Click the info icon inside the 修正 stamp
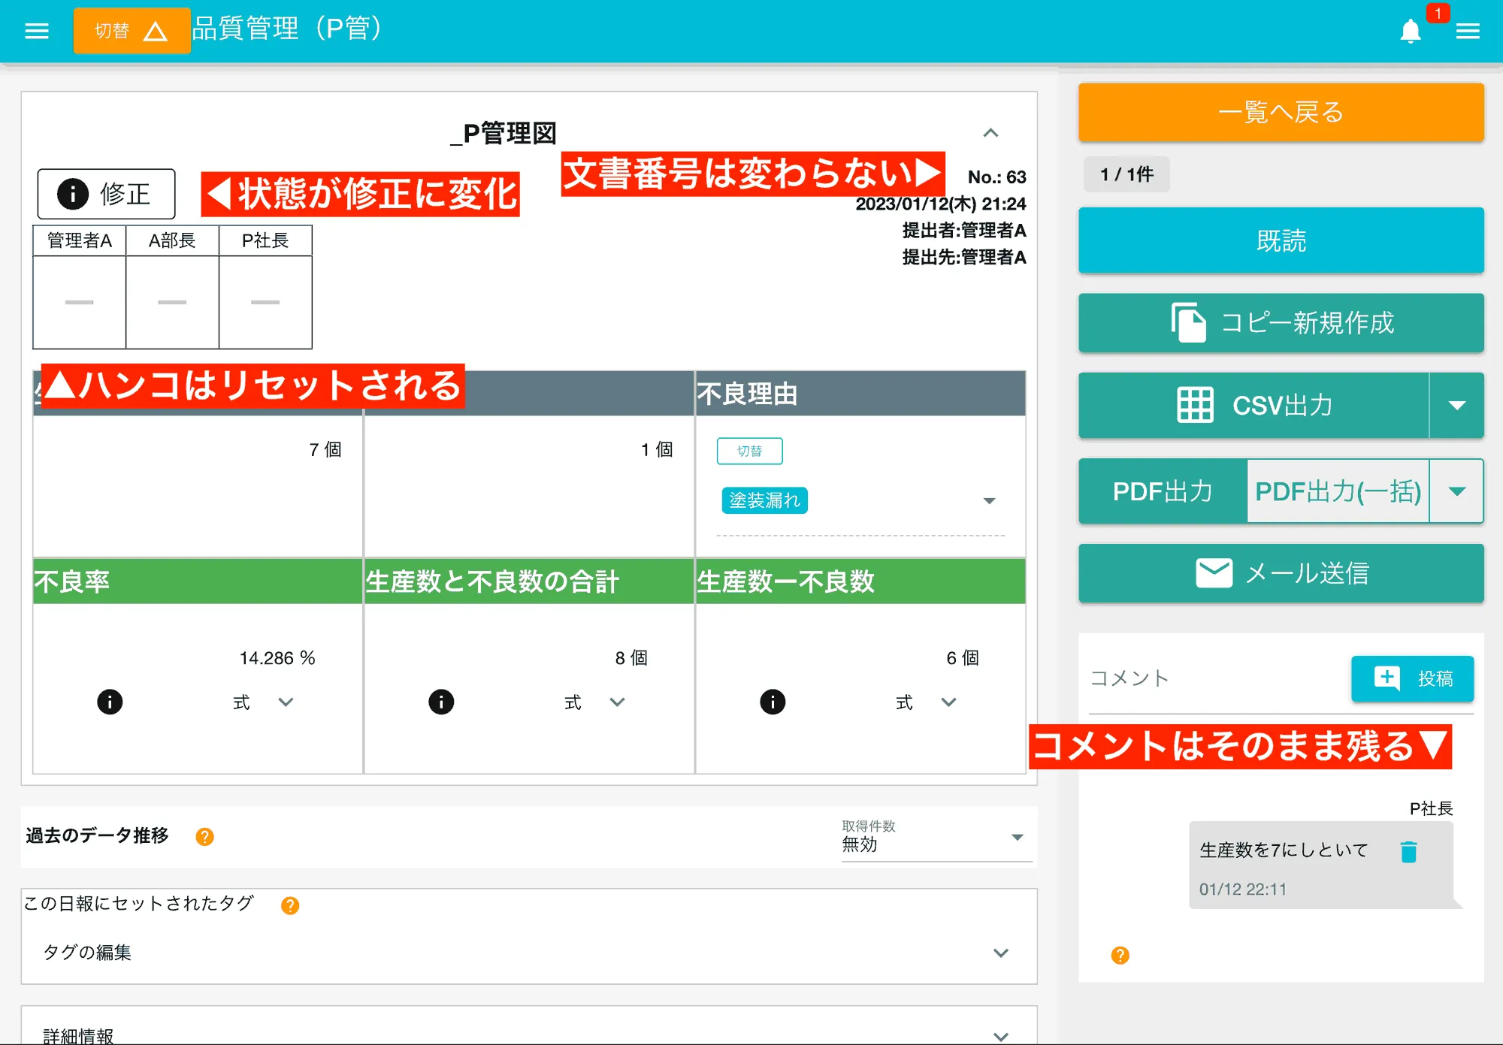Viewport: 1503px width, 1045px height. (x=73, y=192)
